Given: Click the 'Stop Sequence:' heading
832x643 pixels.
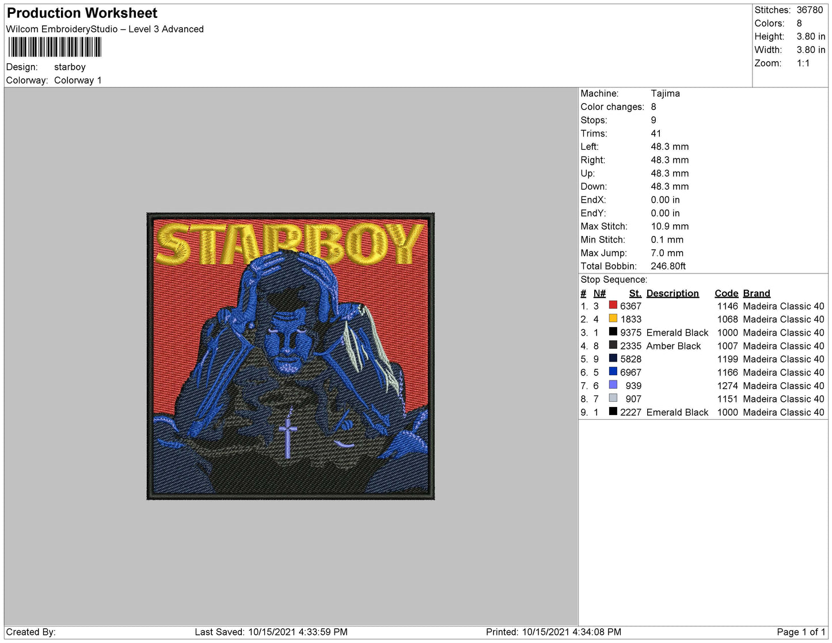Looking at the screenshot, I should [x=614, y=279].
